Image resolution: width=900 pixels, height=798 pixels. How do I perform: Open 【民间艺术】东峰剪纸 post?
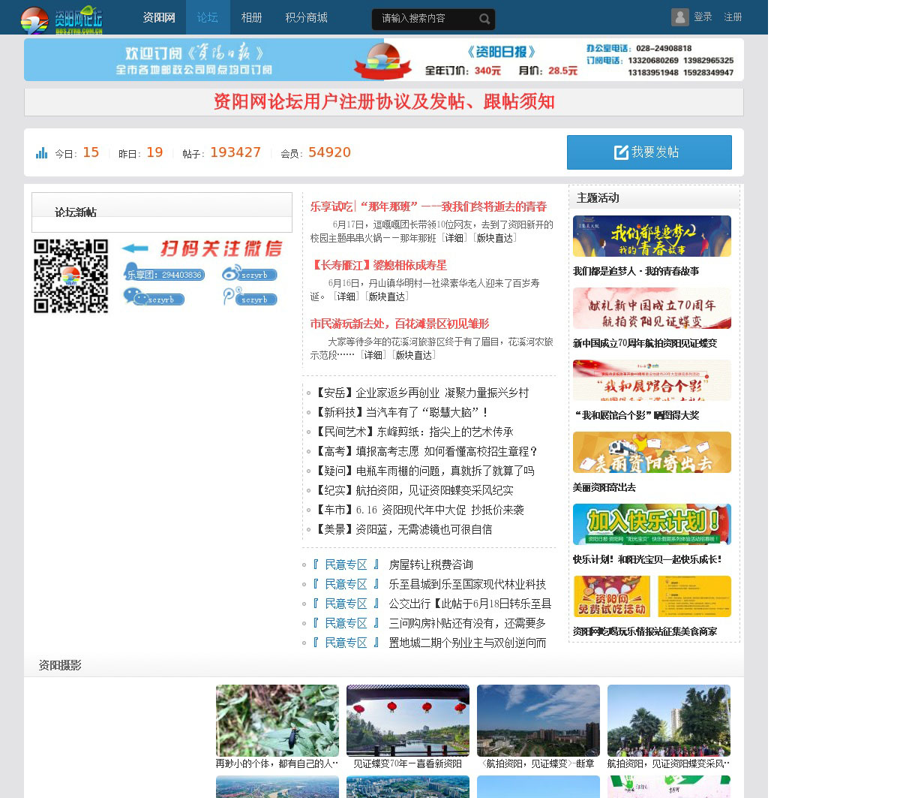412,432
